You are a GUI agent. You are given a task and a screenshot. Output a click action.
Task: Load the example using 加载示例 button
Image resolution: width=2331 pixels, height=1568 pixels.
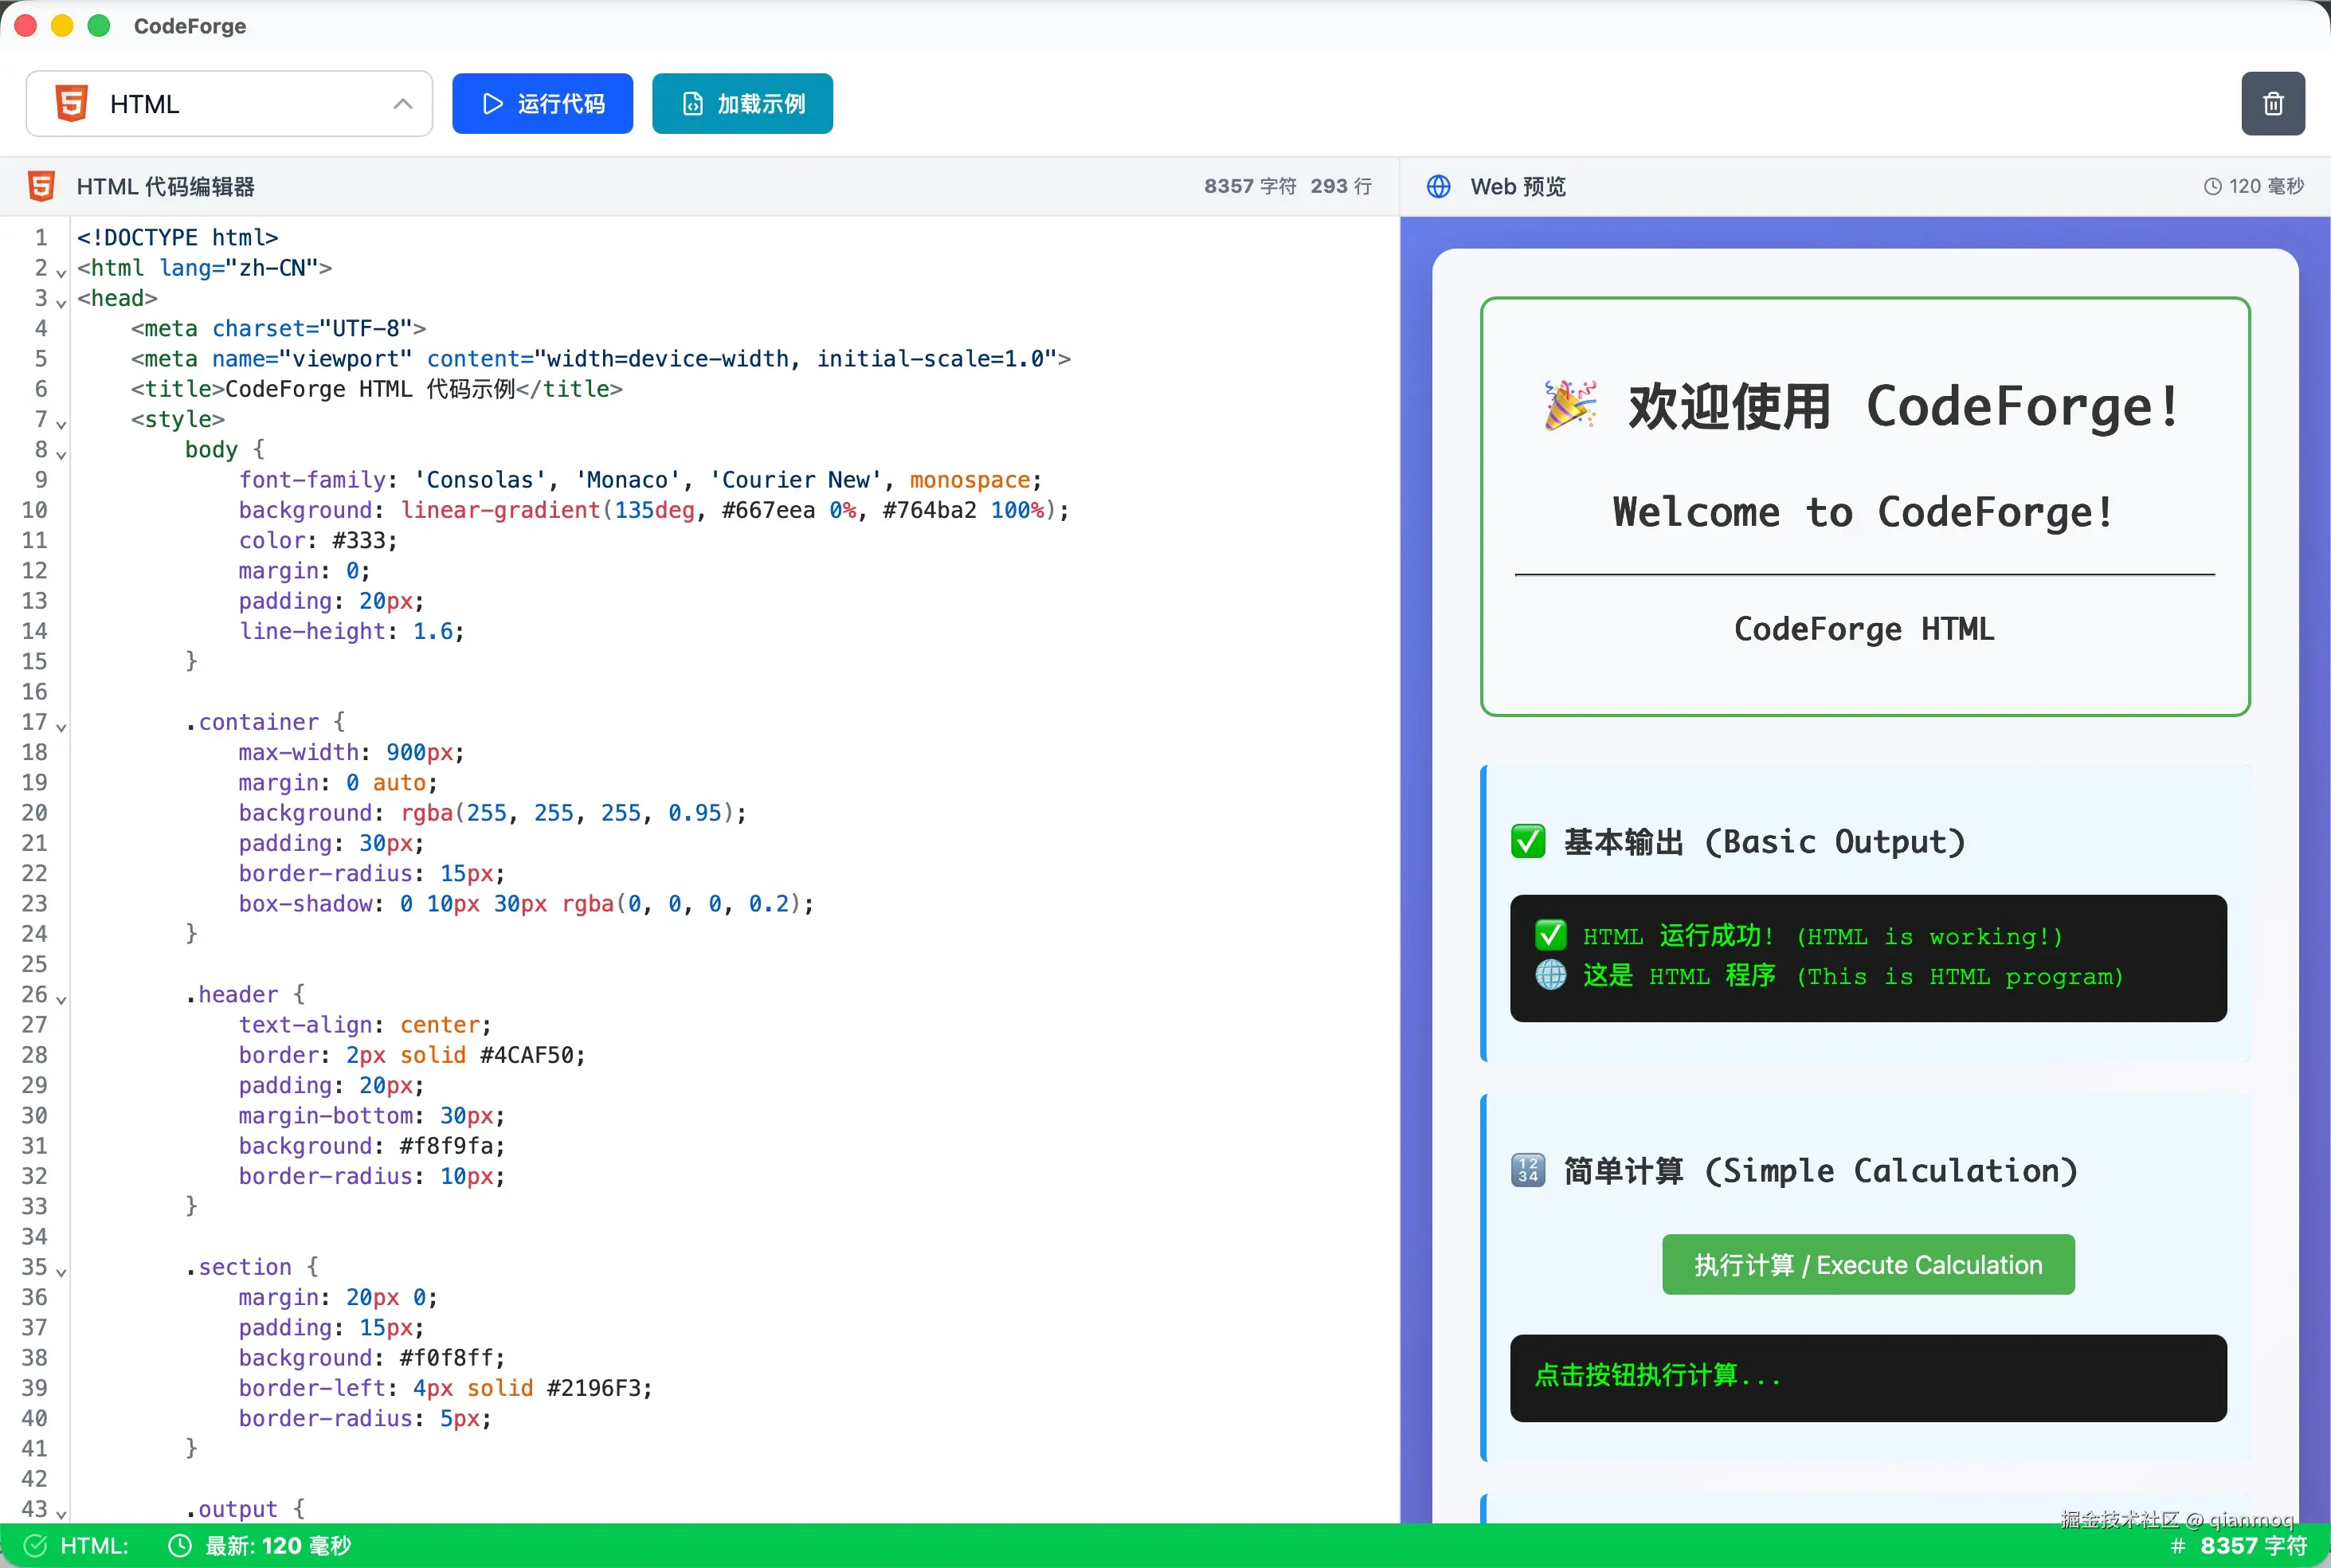pyautogui.click(x=742, y=103)
